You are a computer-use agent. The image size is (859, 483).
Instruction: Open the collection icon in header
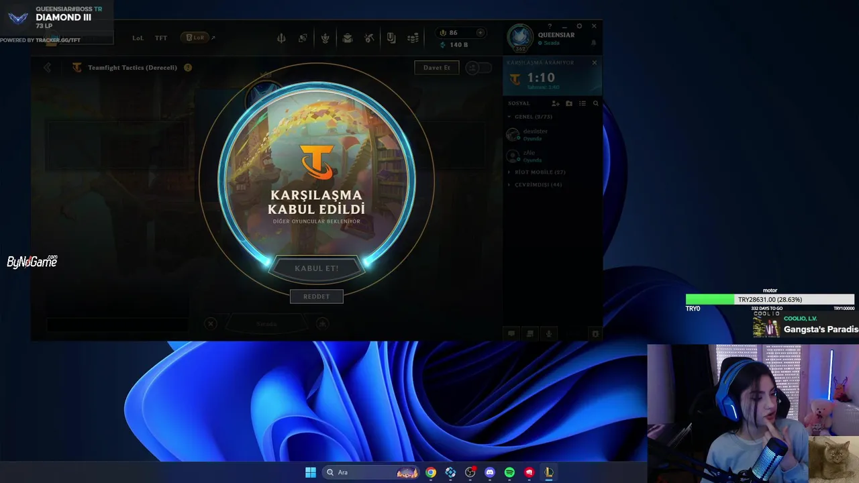point(325,38)
